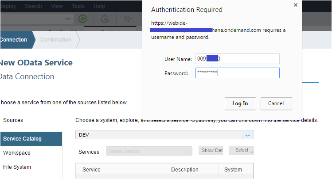This screenshot has width=332, height=179.
Task: Open the Search menu
Action: (x=33, y=6)
